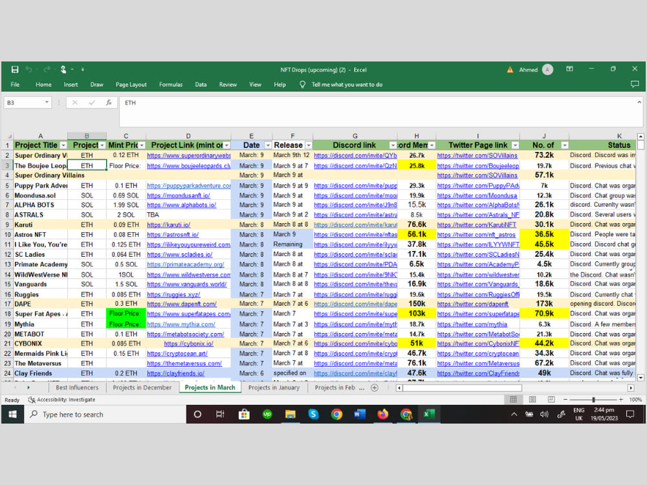Switch to Page Break Preview icon
Image resolution: width=647 pixels, height=485 pixels.
click(551, 399)
